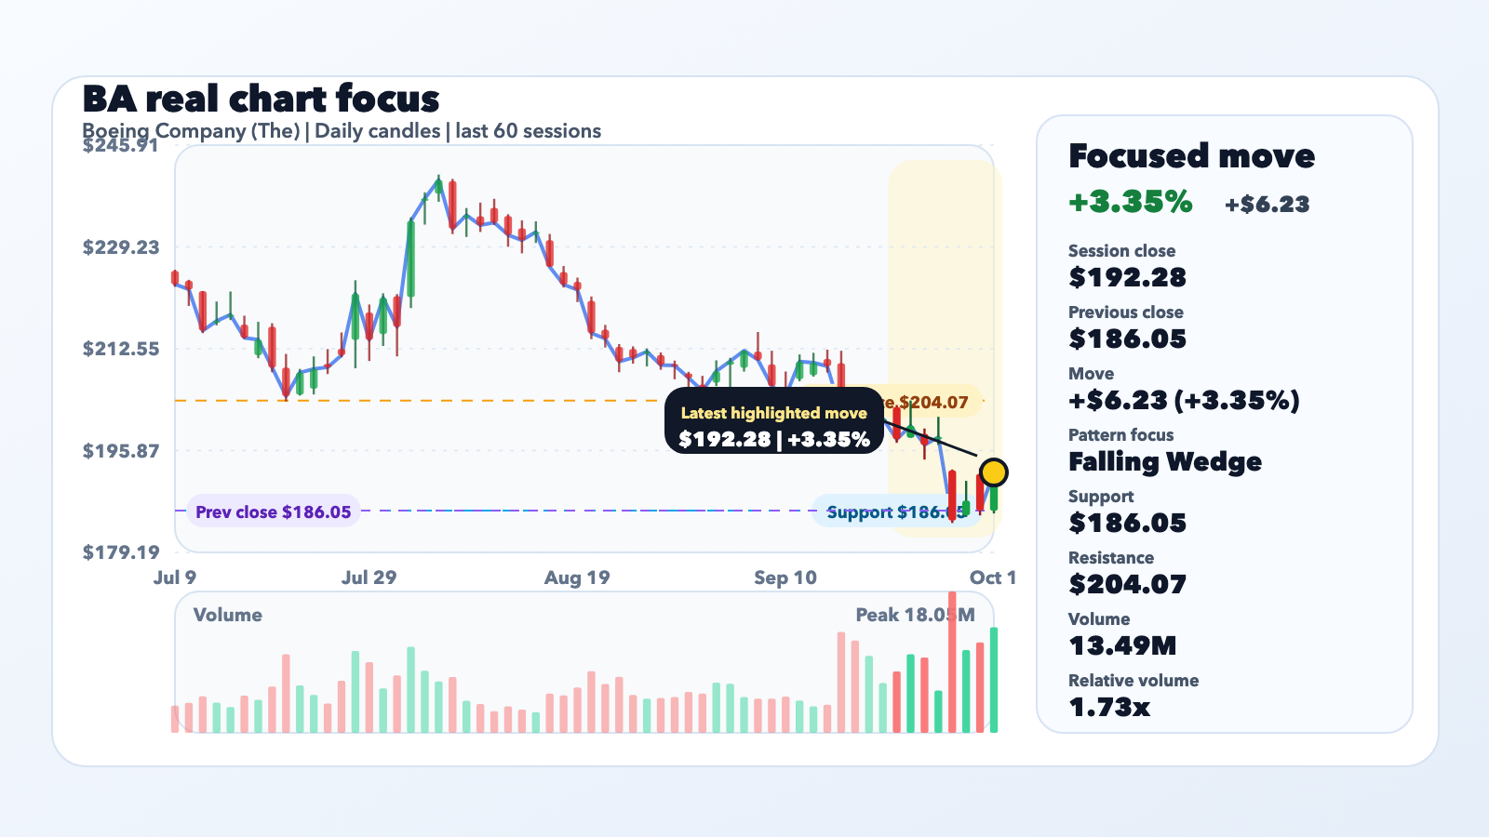Viewport: 1489px width, 837px height.
Task: Click the Previous close $186.05 value
Action: pos(1127,339)
